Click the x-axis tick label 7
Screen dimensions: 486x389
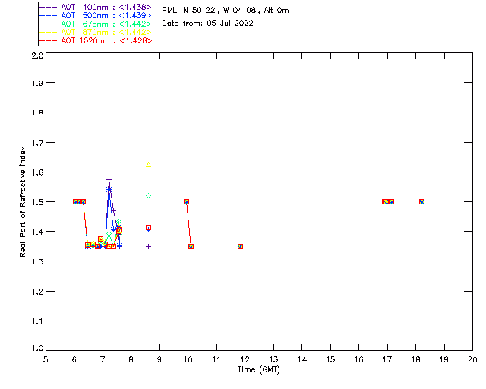103,359
